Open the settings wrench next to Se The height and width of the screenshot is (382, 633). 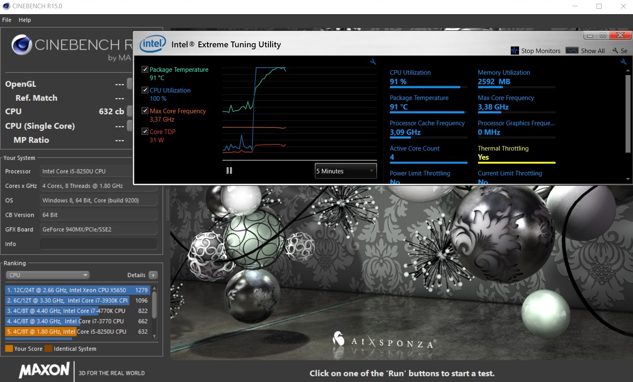615,51
